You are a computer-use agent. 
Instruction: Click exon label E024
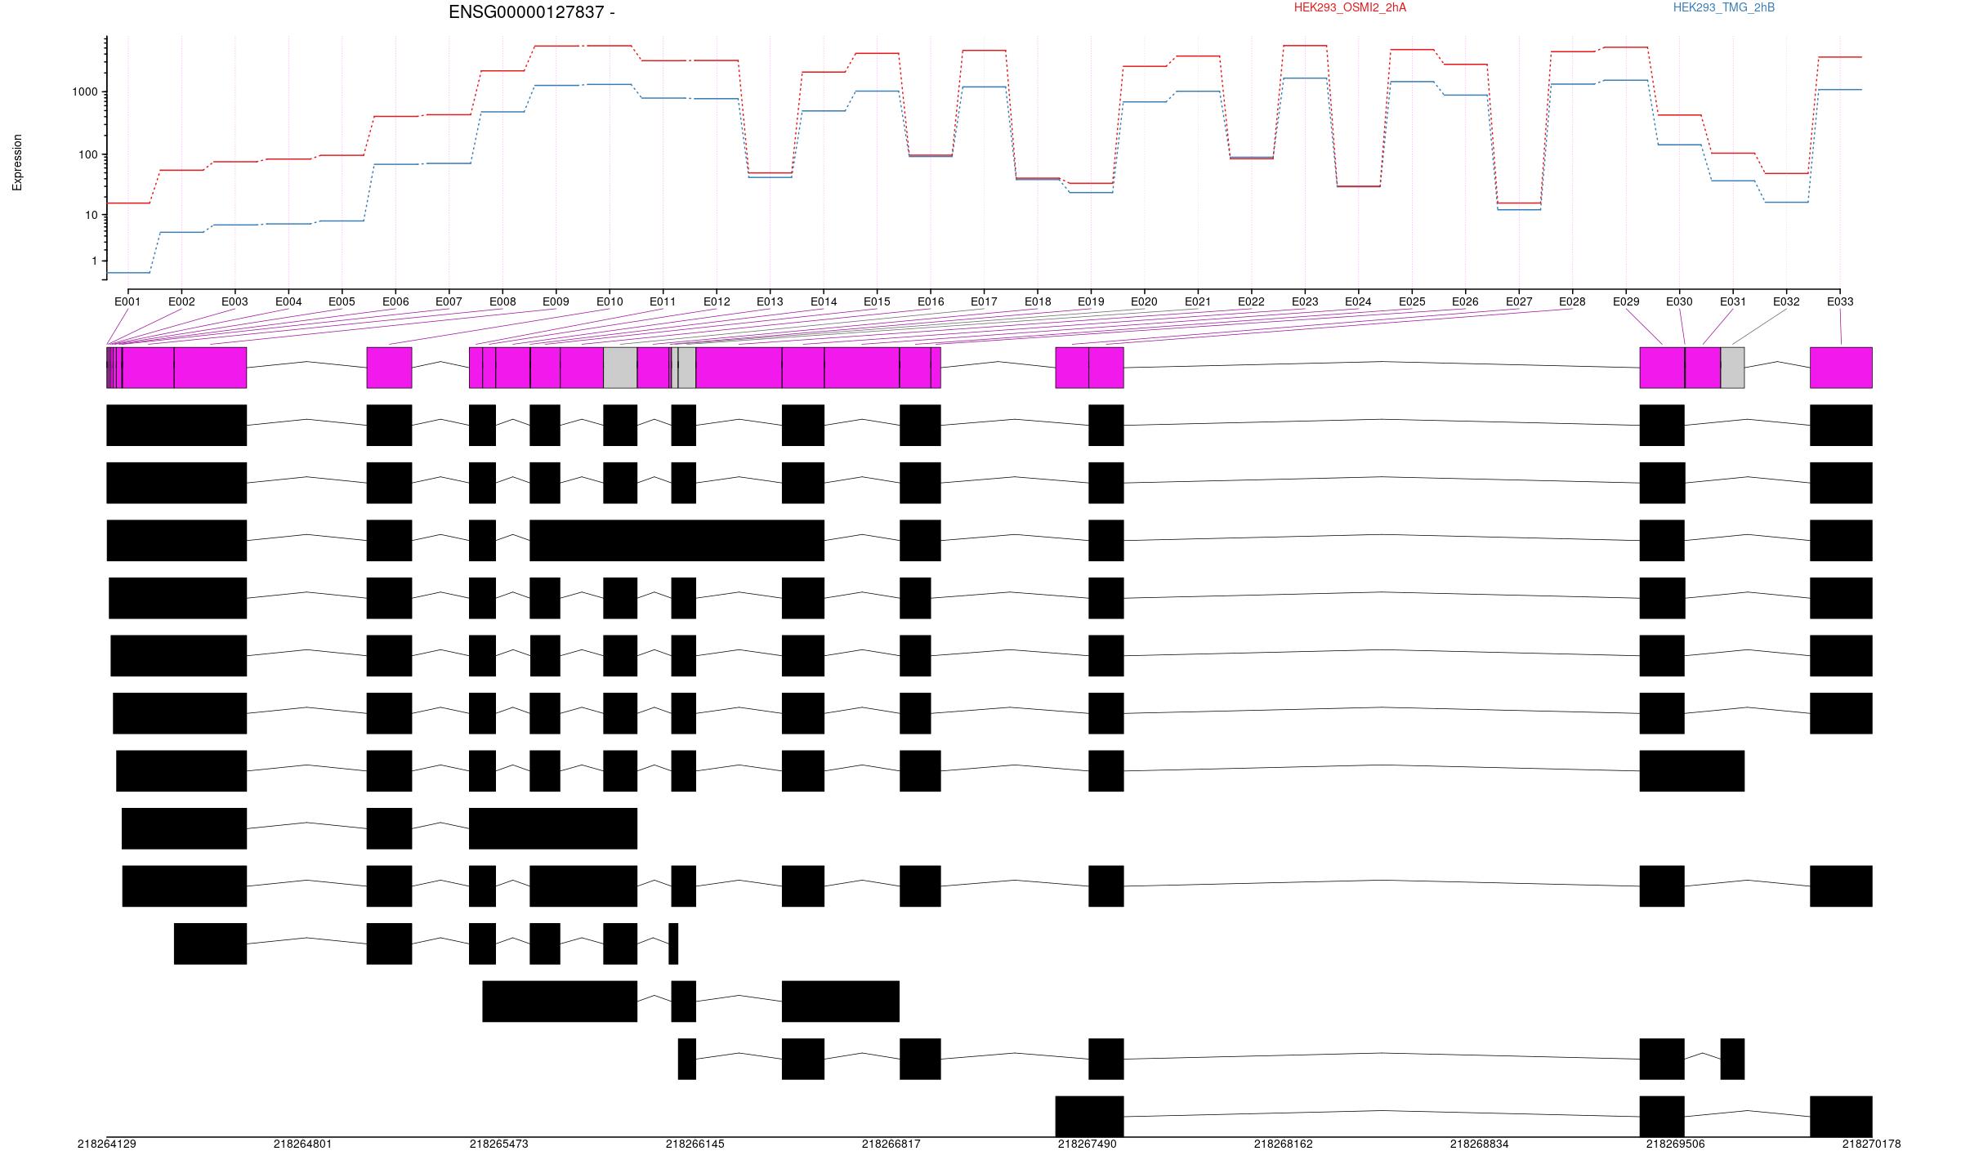coord(1358,301)
